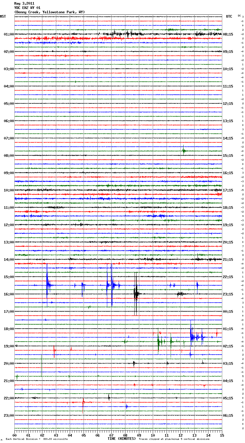Image resolution: width=245 pixels, height=443 pixels.
Task: Click the '06:15' UTC time label
Action: click(228, 416)
